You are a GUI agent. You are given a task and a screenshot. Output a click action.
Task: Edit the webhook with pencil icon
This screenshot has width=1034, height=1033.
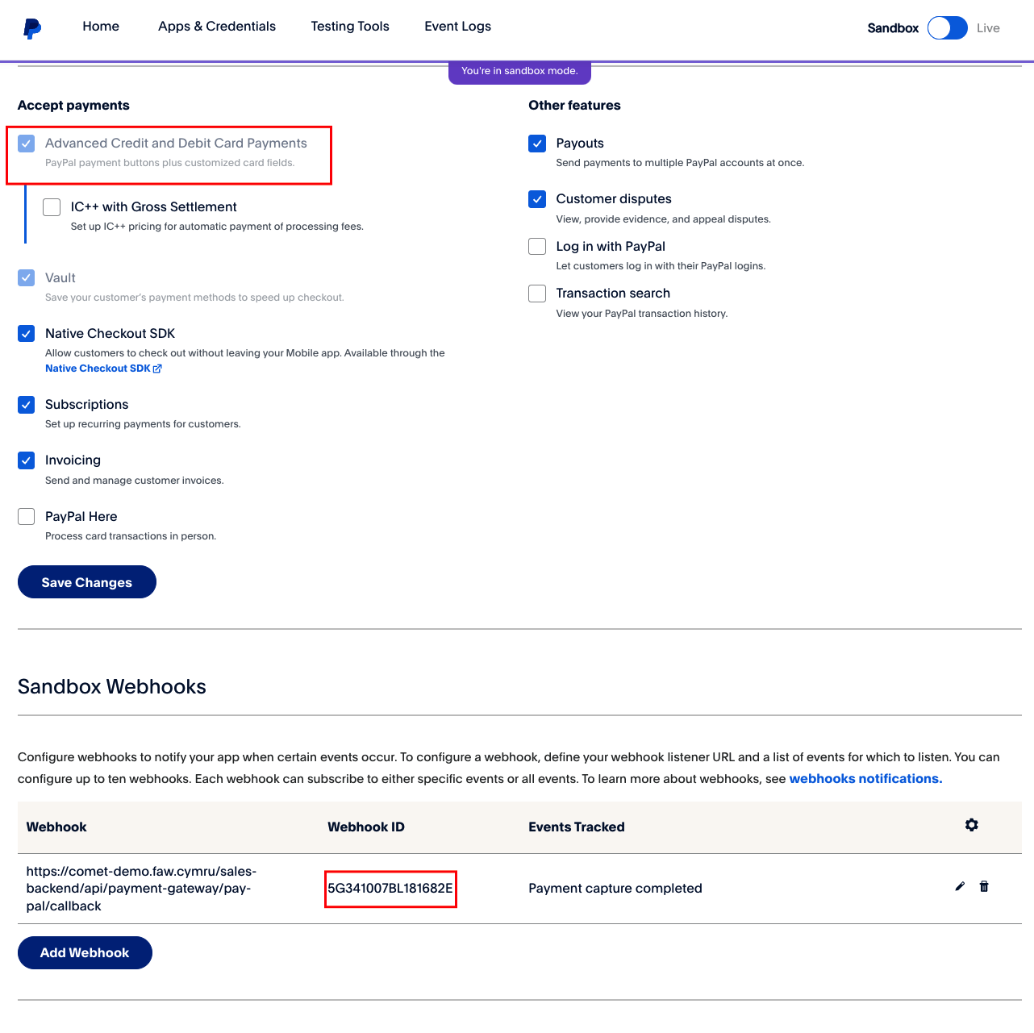(960, 886)
